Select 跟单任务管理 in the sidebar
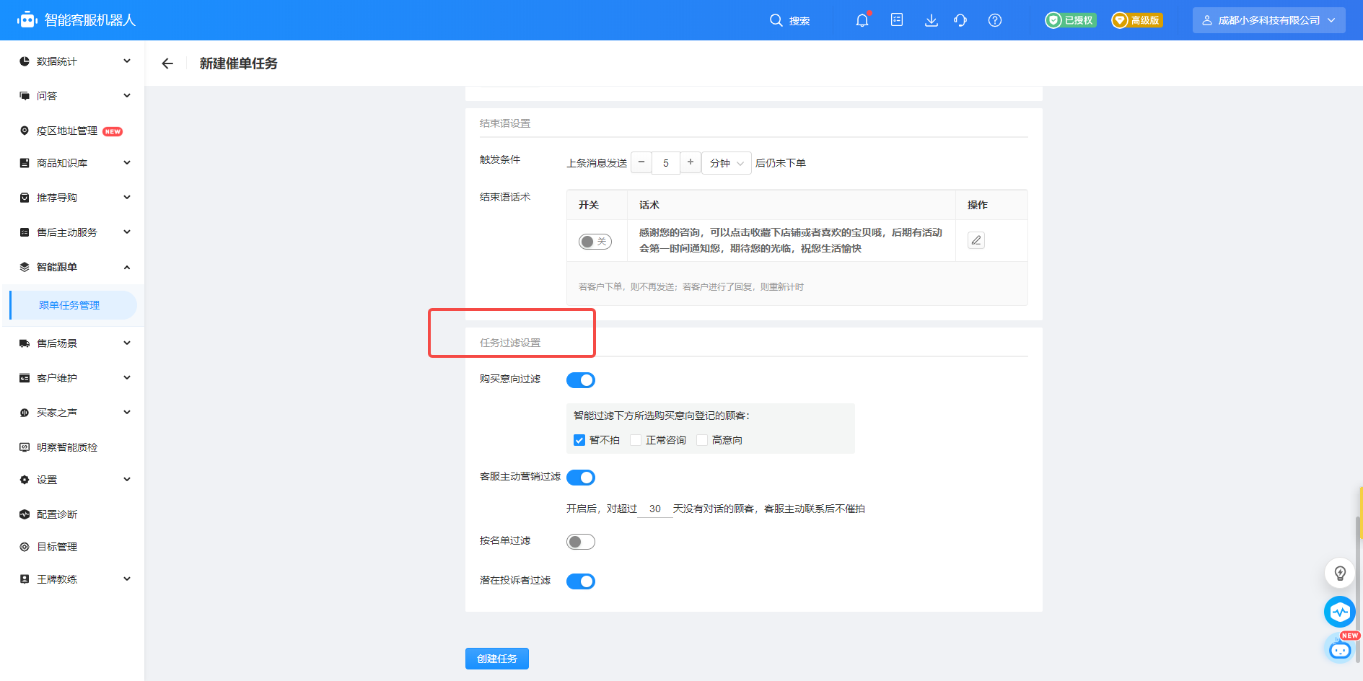The height and width of the screenshot is (681, 1363). pyautogui.click(x=73, y=305)
